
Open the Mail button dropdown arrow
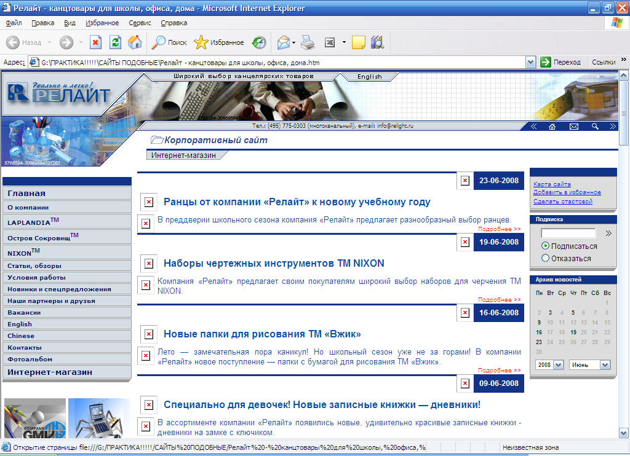coord(294,42)
